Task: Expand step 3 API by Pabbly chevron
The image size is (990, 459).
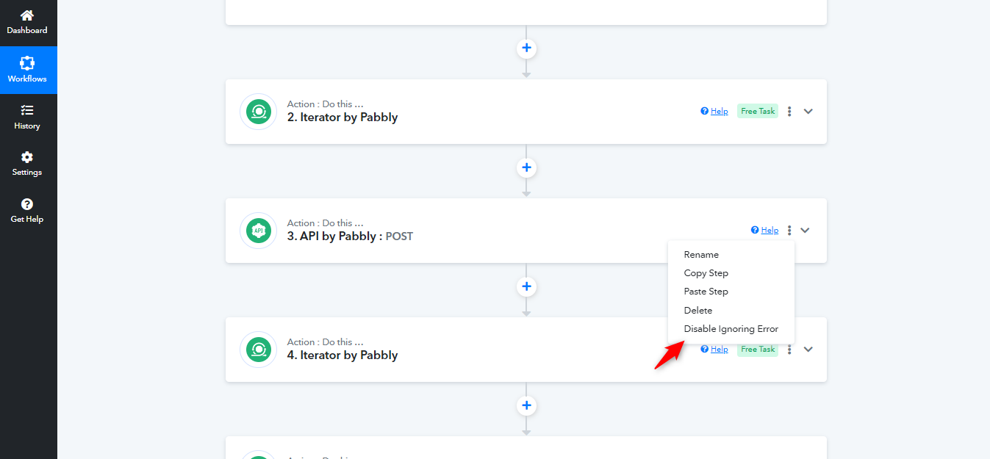Action: point(805,231)
